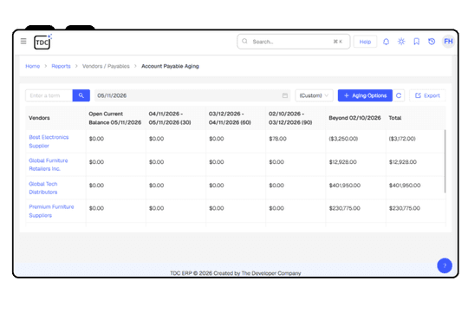The width and height of the screenshot is (468, 333).
Task: Click the Help button
Action: (x=365, y=42)
